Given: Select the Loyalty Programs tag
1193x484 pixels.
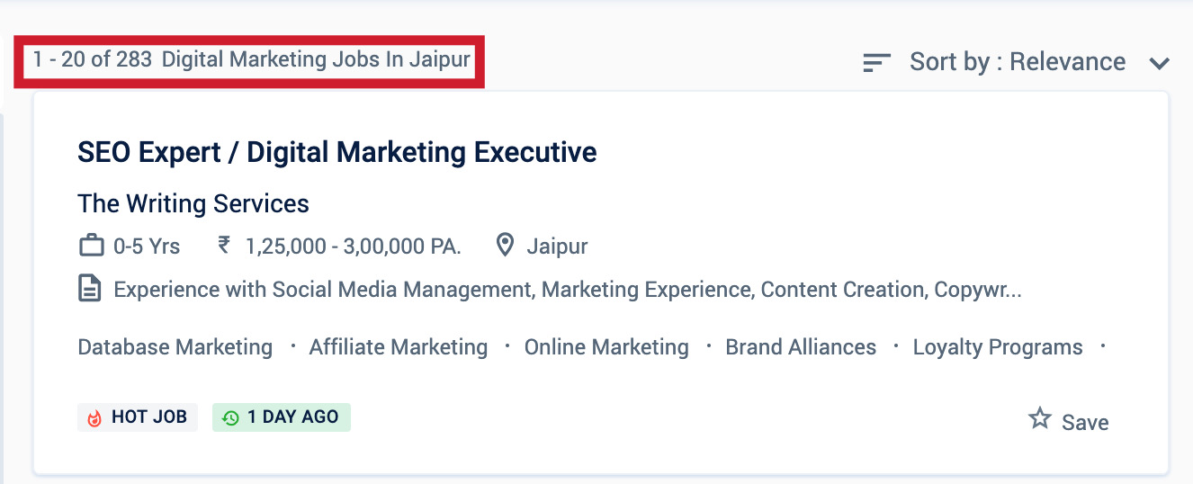Looking at the screenshot, I should 998,347.
